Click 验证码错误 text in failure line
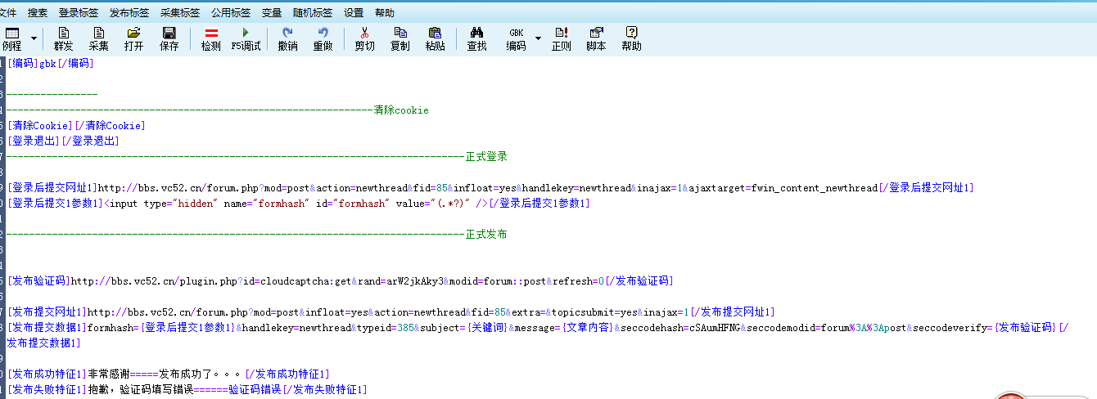The width and height of the screenshot is (1097, 399). click(x=255, y=390)
